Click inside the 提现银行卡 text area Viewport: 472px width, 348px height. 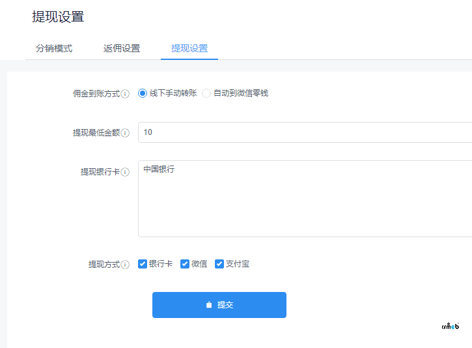pos(305,199)
